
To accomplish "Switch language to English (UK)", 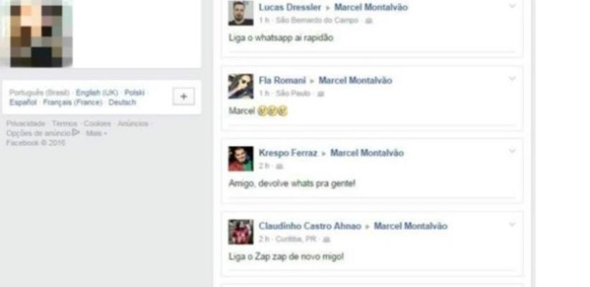I will coord(97,92).
